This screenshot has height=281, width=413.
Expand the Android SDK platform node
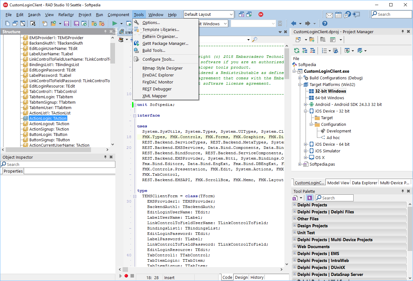pyautogui.click(x=306, y=104)
